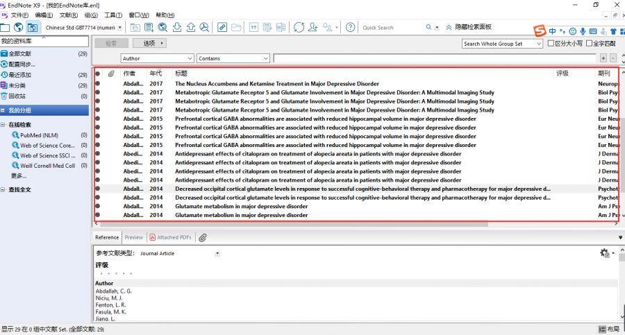Click Sogou input method S logo

[540, 31]
